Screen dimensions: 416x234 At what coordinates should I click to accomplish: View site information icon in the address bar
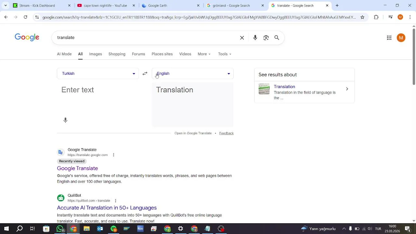pyautogui.click(x=37, y=17)
